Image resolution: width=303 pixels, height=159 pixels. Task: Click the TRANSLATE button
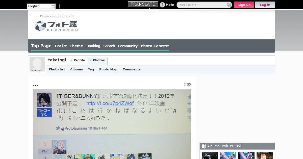pos(143,4)
